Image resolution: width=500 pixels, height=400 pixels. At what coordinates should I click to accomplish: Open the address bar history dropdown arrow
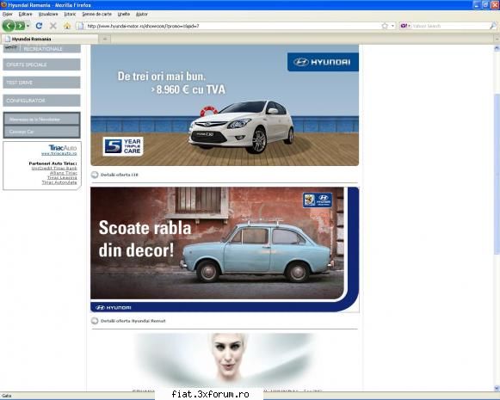click(x=392, y=26)
